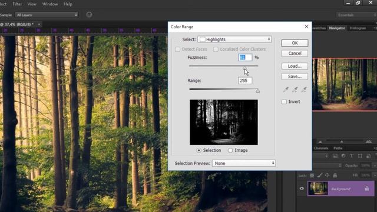
Task: Open the Filter menu
Action: coord(17,4)
